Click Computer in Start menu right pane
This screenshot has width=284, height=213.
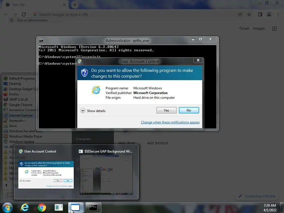tap(83, 139)
